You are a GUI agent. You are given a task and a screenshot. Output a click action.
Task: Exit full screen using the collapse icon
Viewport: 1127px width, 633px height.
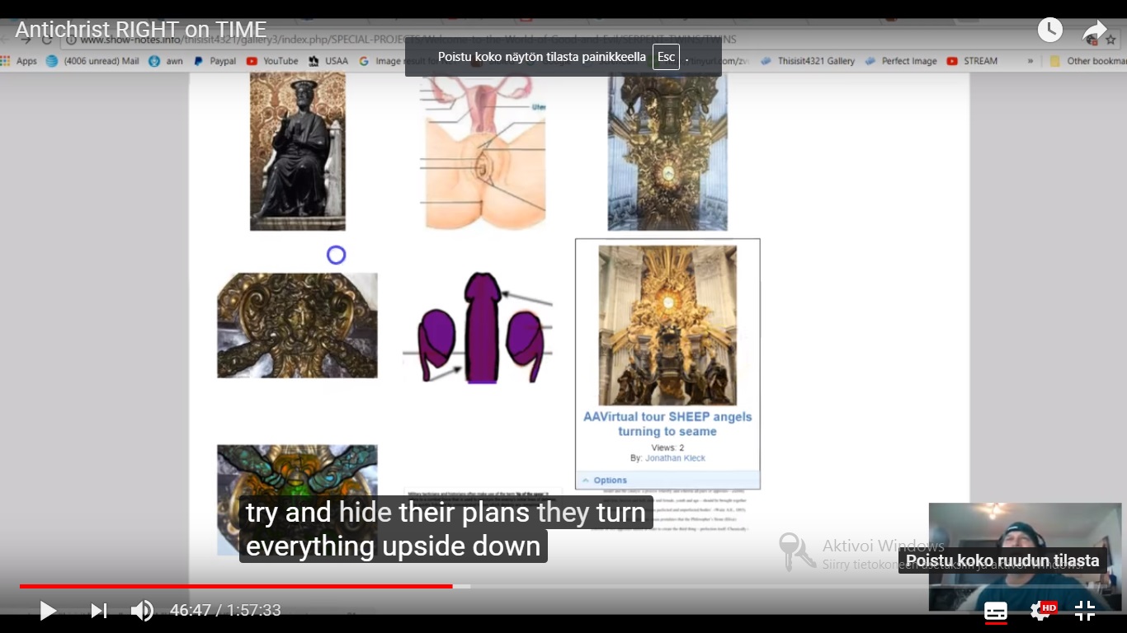click(1085, 611)
